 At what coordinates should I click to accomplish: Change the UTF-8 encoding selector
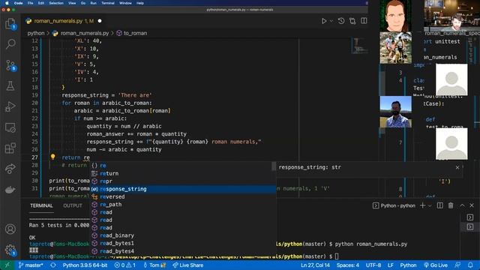pyautogui.click(x=373, y=265)
